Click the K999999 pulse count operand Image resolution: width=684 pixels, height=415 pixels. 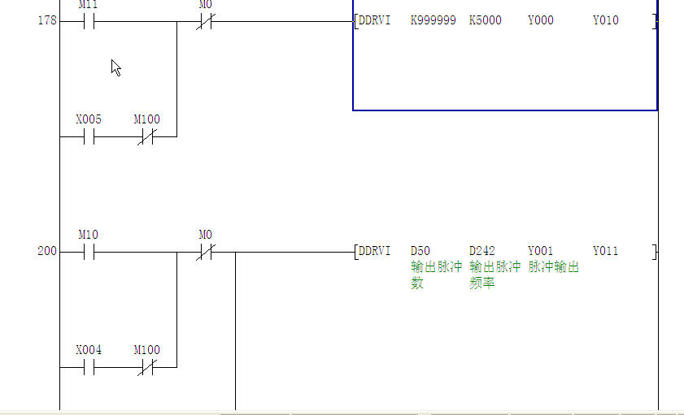(x=433, y=21)
